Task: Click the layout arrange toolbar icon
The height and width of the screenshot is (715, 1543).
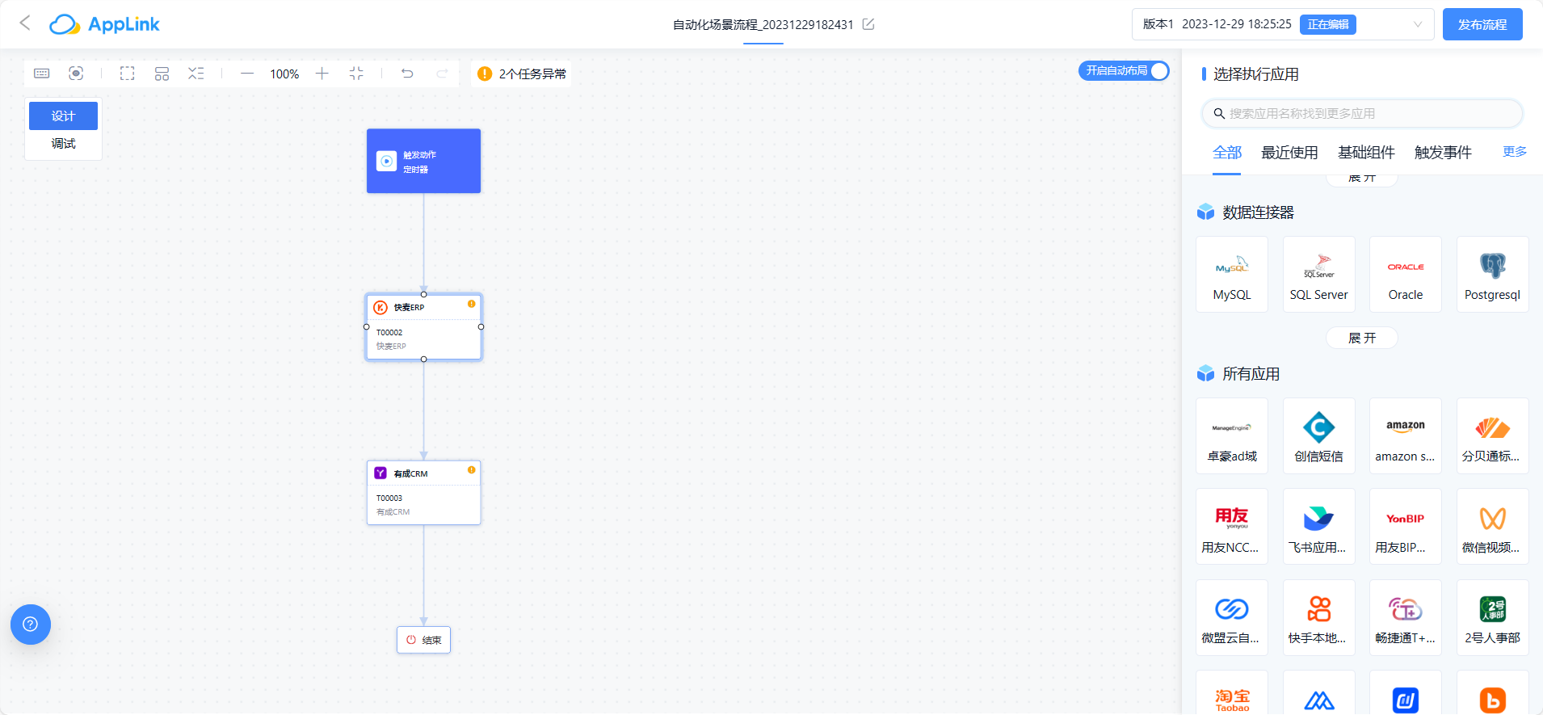Action: coord(162,74)
